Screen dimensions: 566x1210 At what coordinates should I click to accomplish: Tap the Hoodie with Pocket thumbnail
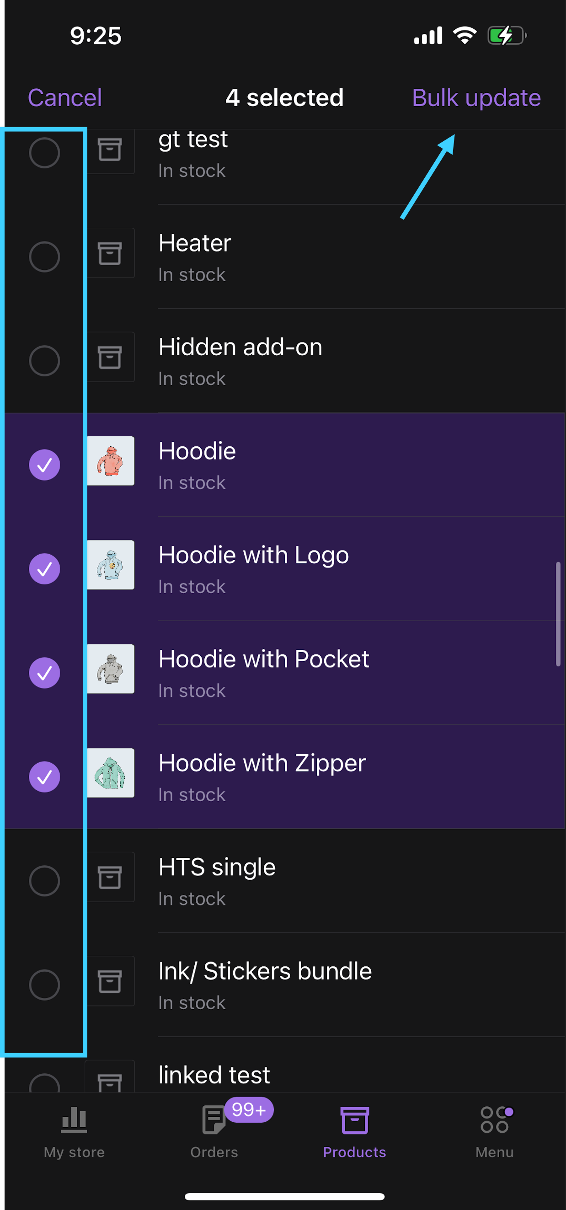(x=111, y=669)
